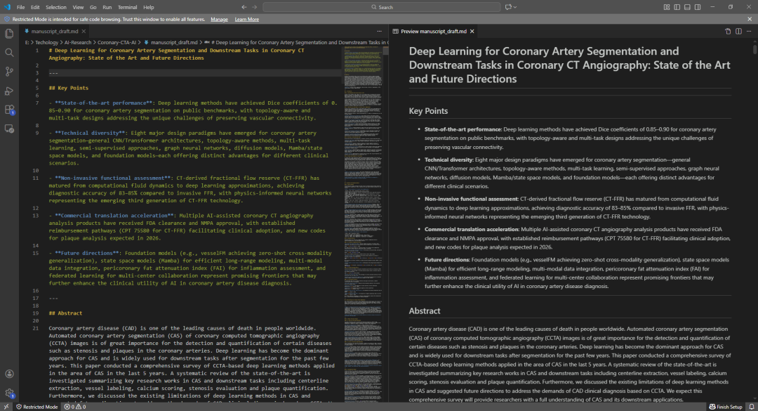Select Coronary-CTA-AI folder in breadcrumb
This screenshot has height=411, width=758.
[117, 42]
